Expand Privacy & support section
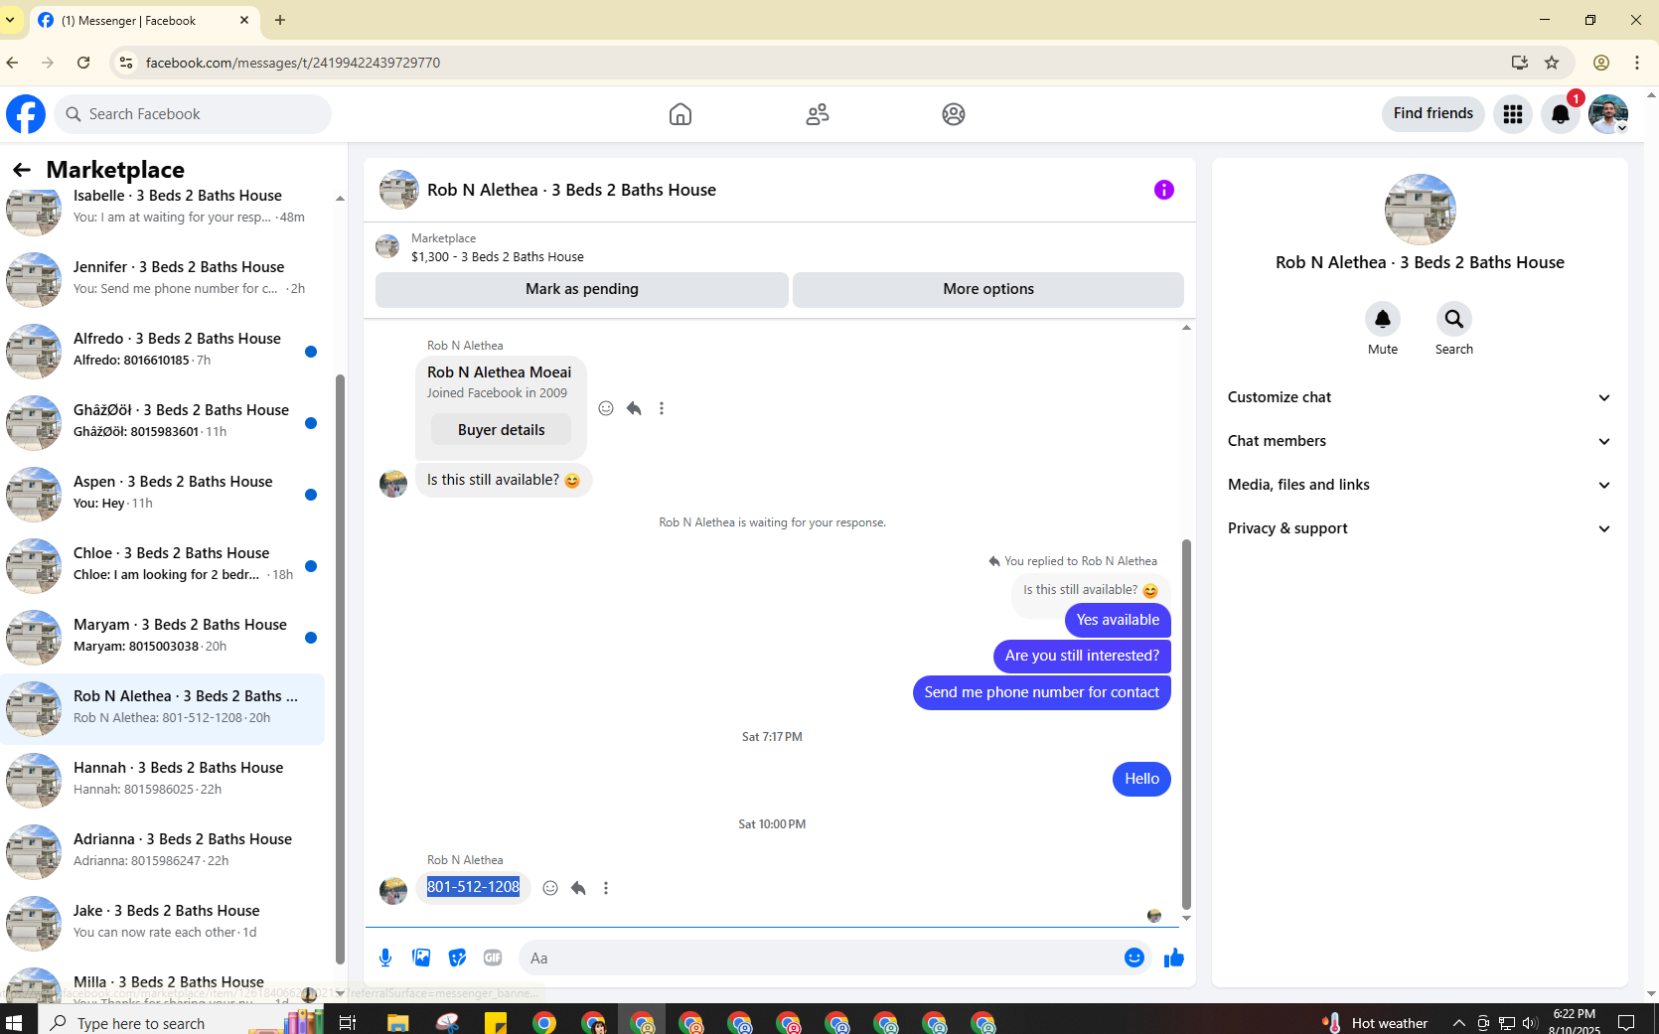This screenshot has height=1034, width=1659. click(x=1420, y=528)
